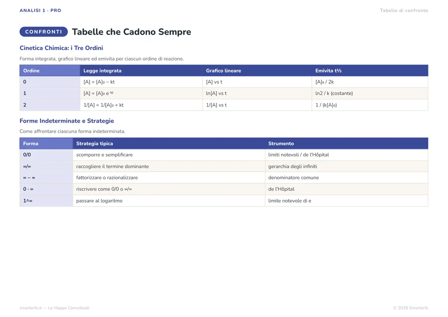Screen dimensions: 448x317
Task: Click the 'Legge integrata' column header
Action: tap(141, 71)
